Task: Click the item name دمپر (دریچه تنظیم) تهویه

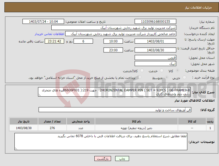Action: coord(136,128)
